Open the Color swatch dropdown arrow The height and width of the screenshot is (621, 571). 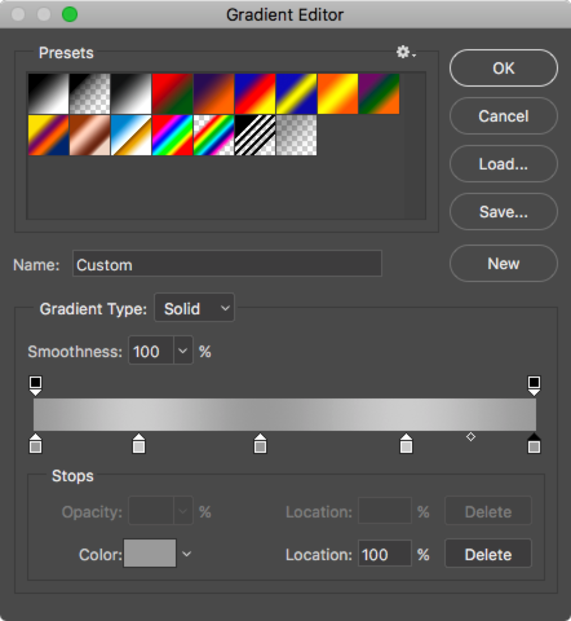point(186,554)
